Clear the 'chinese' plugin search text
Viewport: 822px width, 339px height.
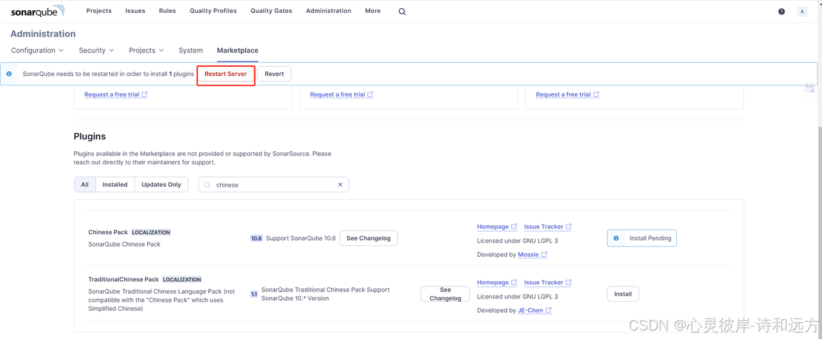pos(340,185)
